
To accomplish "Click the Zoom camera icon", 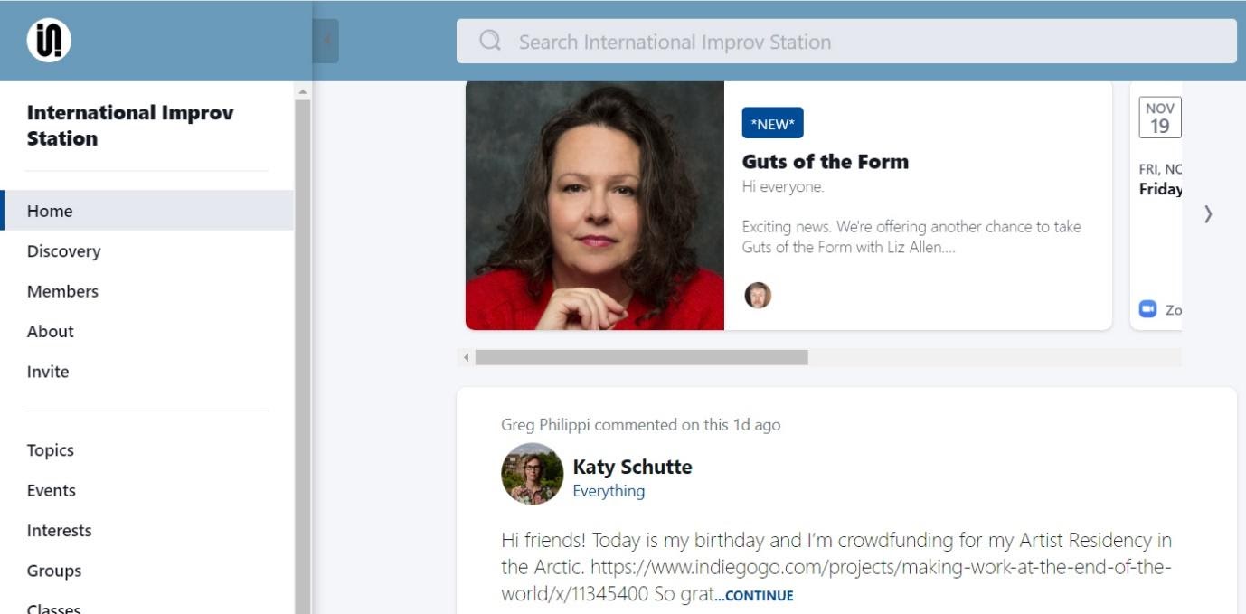I will pyautogui.click(x=1147, y=309).
